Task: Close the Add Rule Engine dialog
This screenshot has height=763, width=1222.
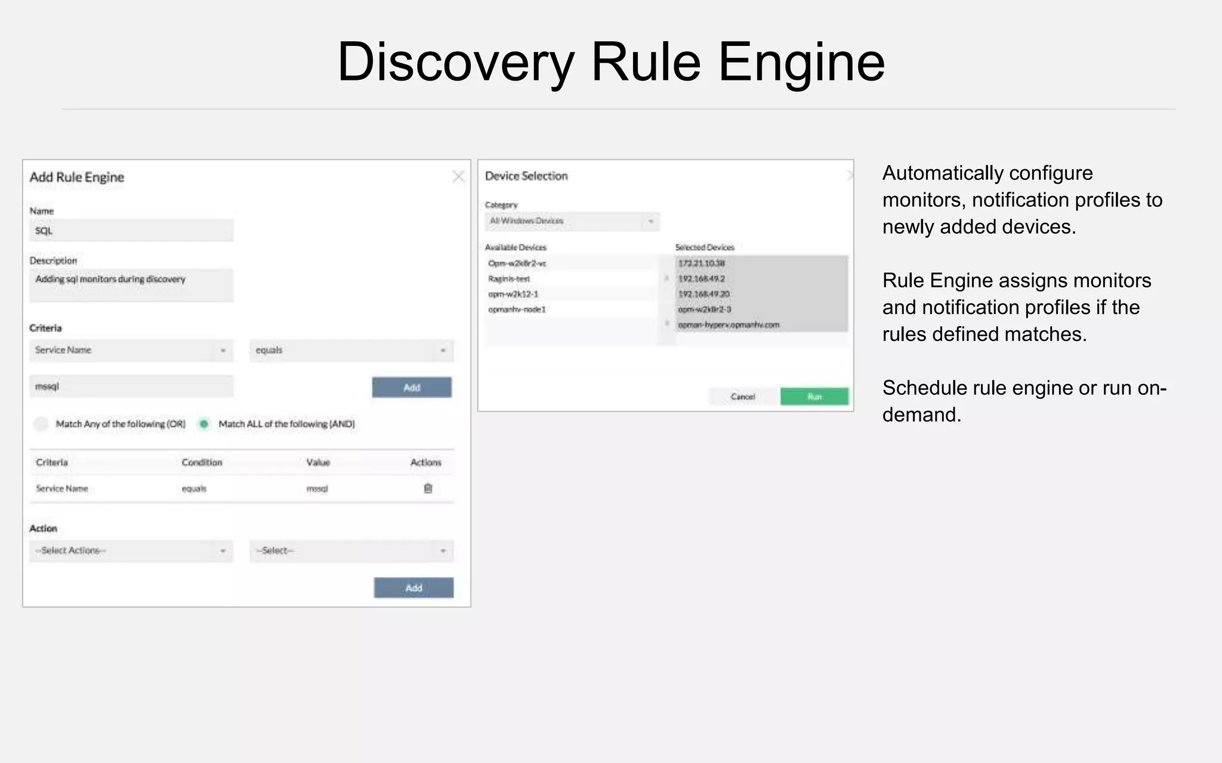Action: [458, 176]
